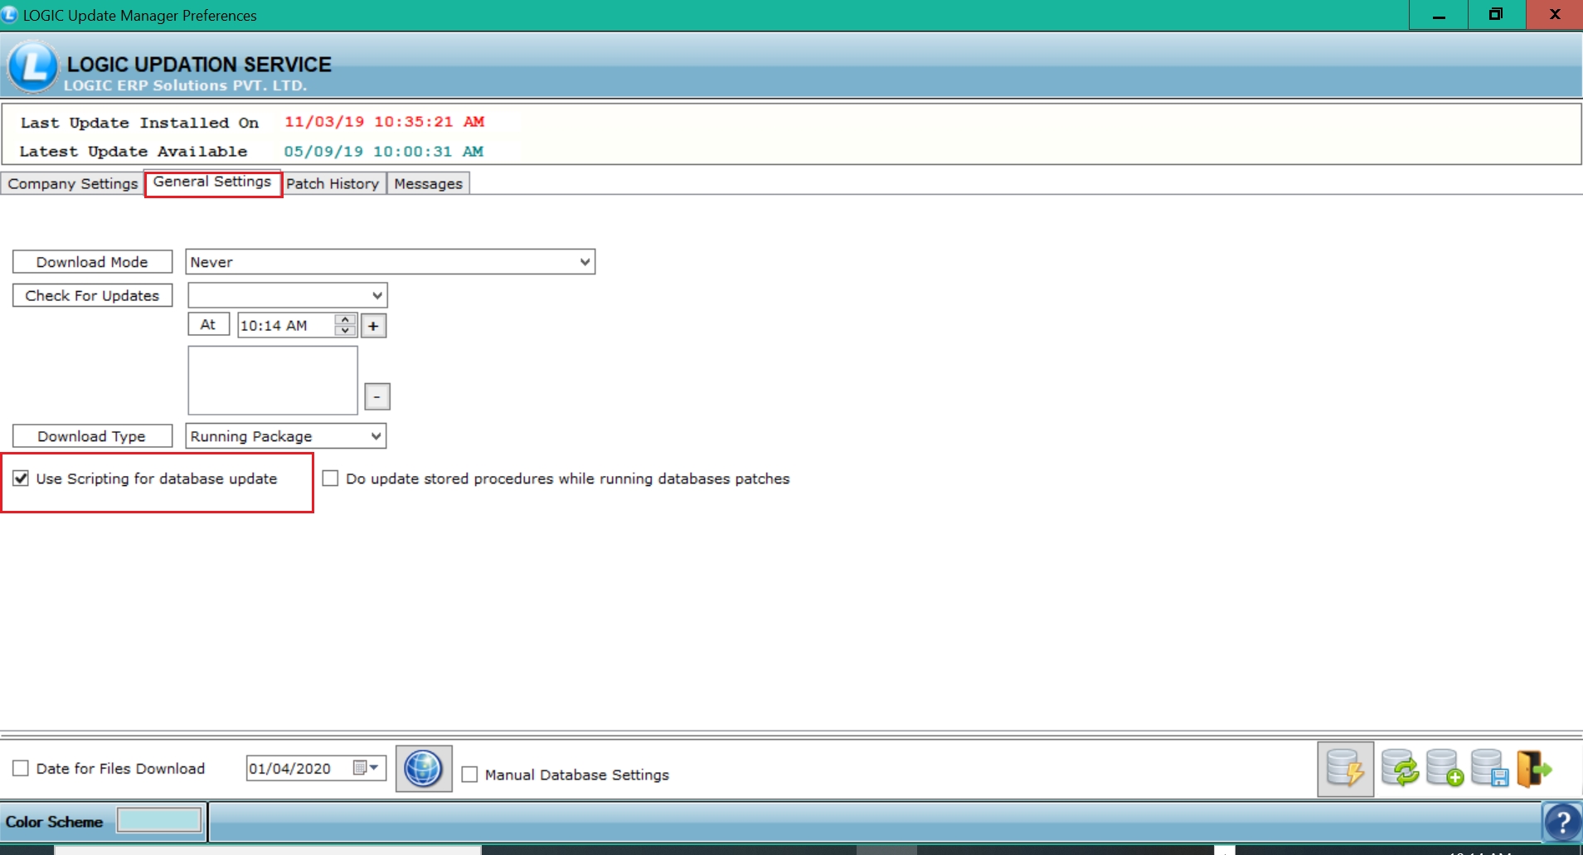Enable Do update stored procedures checkbox

coord(331,479)
